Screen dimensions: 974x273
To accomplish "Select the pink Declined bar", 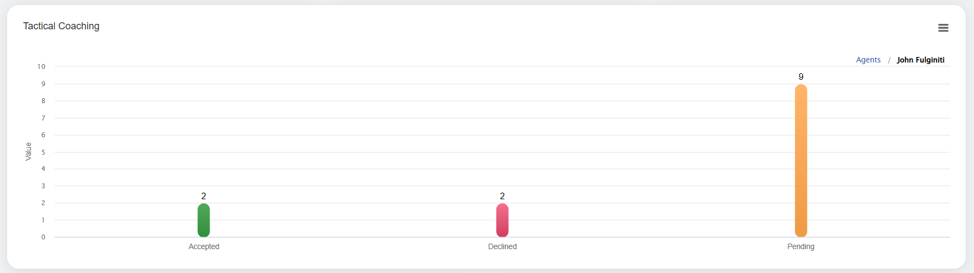I will click(x=502, y=220).
